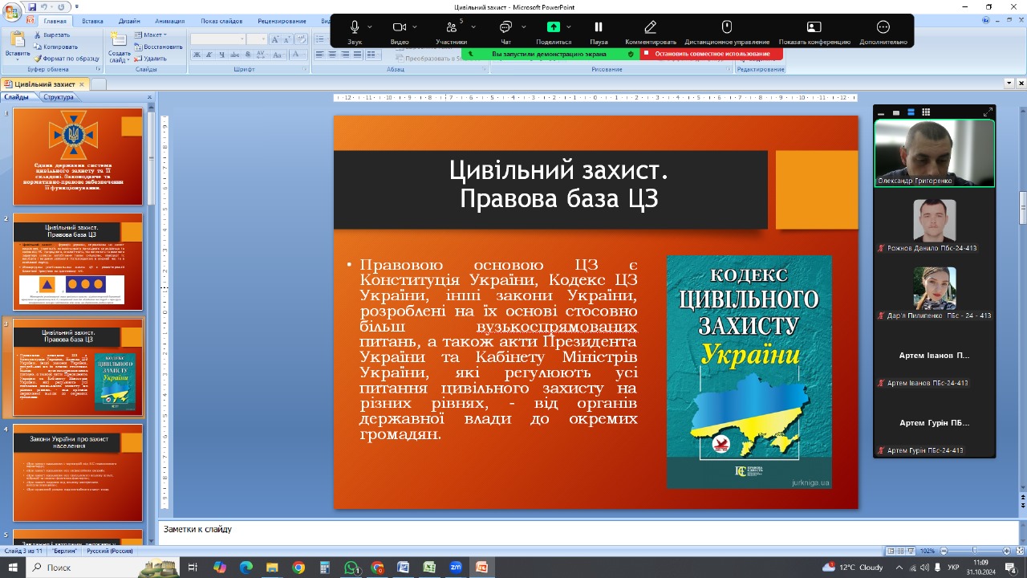The image size is (1027, 578).
Task: Click Дистанционное управление mouse icon
Action: click(x=727, y=28)
